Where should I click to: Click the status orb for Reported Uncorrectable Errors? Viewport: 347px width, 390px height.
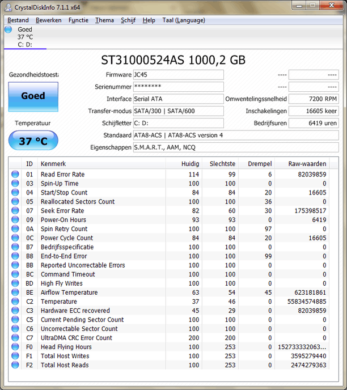pos(15,265)
